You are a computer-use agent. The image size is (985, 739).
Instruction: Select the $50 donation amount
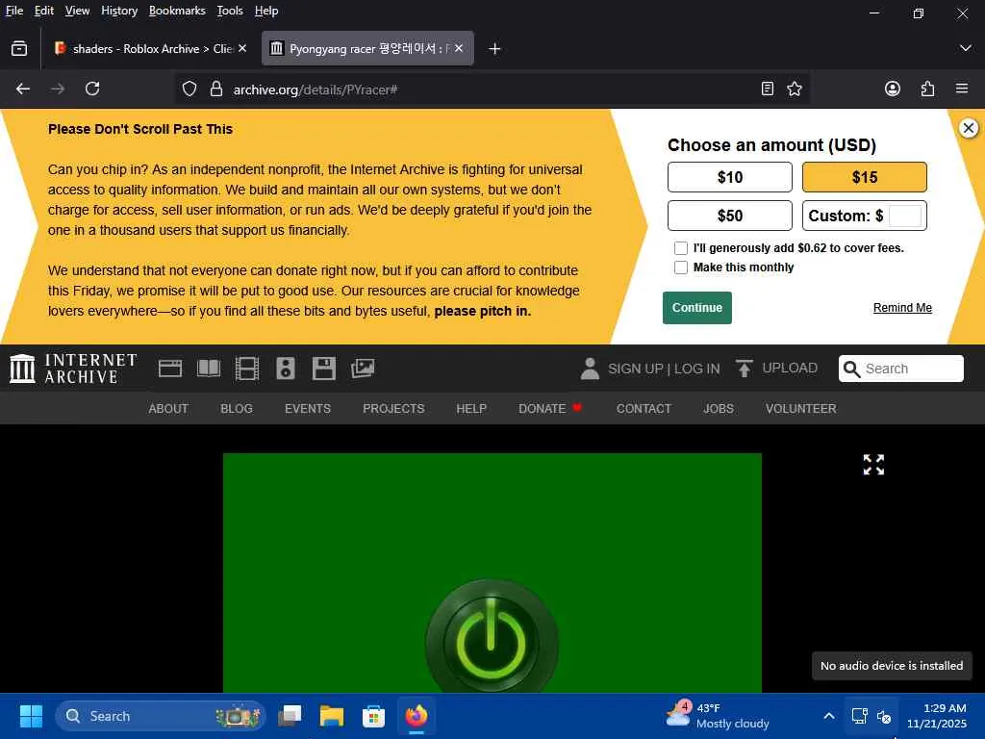(729, 216)
